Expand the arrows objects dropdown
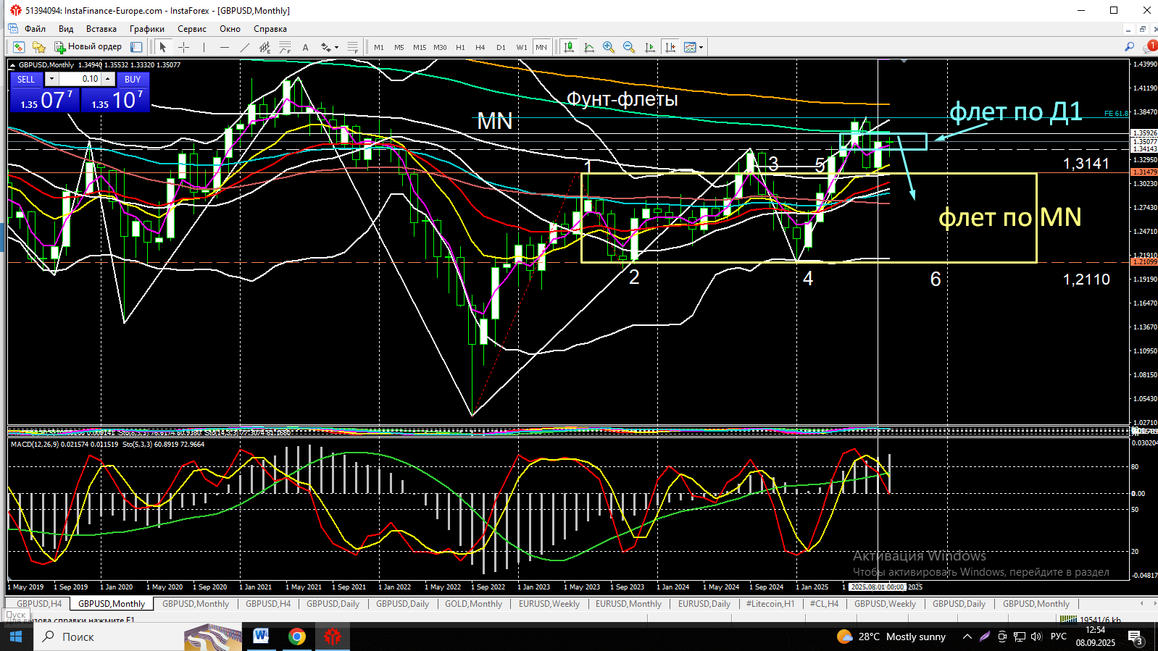 click(x=336, y=47)
